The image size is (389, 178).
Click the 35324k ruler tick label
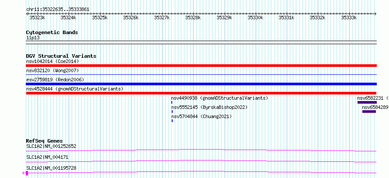[68, 17]
